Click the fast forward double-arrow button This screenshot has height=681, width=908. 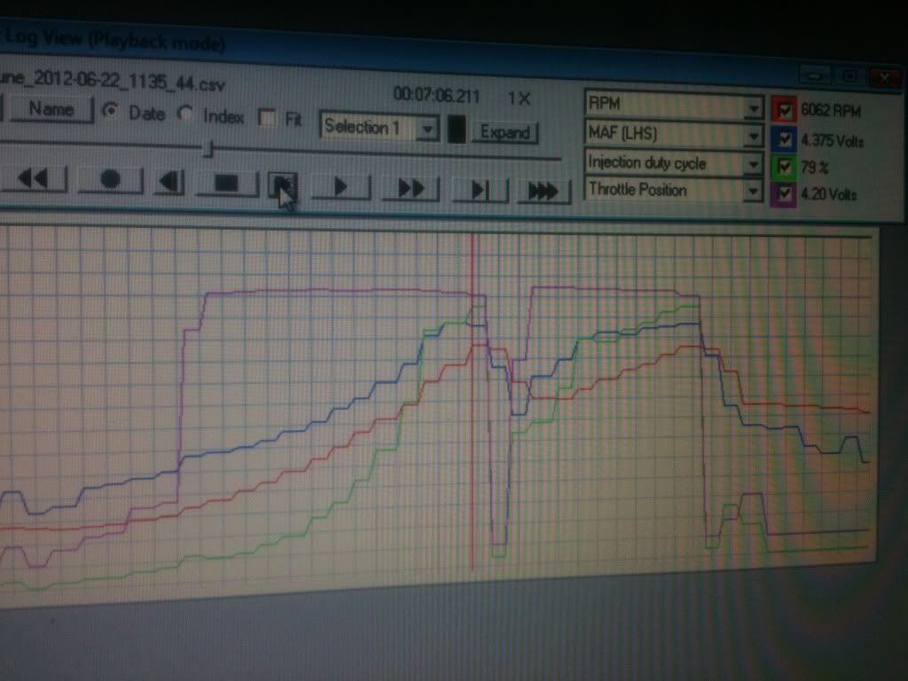[x=410, y=188]
